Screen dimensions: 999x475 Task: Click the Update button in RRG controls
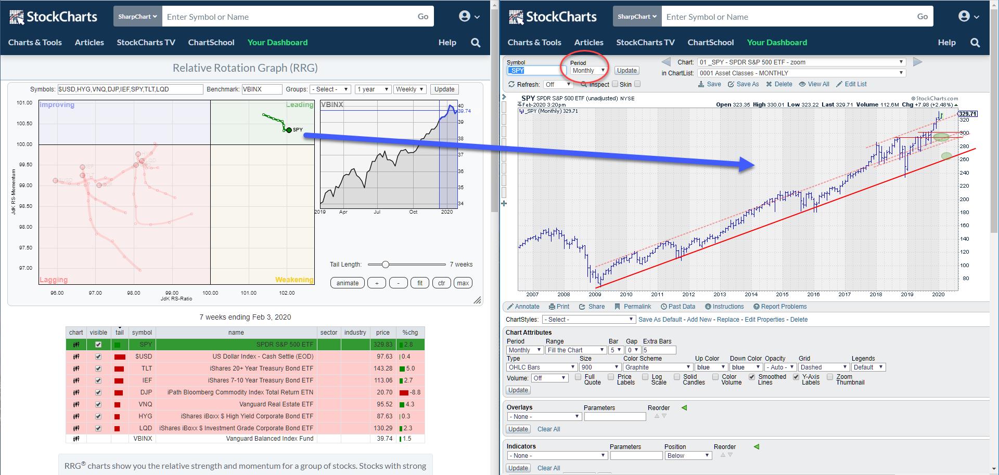click(444, 89)
